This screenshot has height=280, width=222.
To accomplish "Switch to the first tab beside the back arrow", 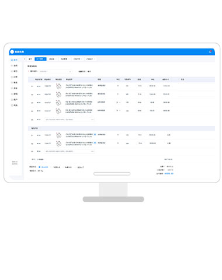I will click(x=30, y=59).
